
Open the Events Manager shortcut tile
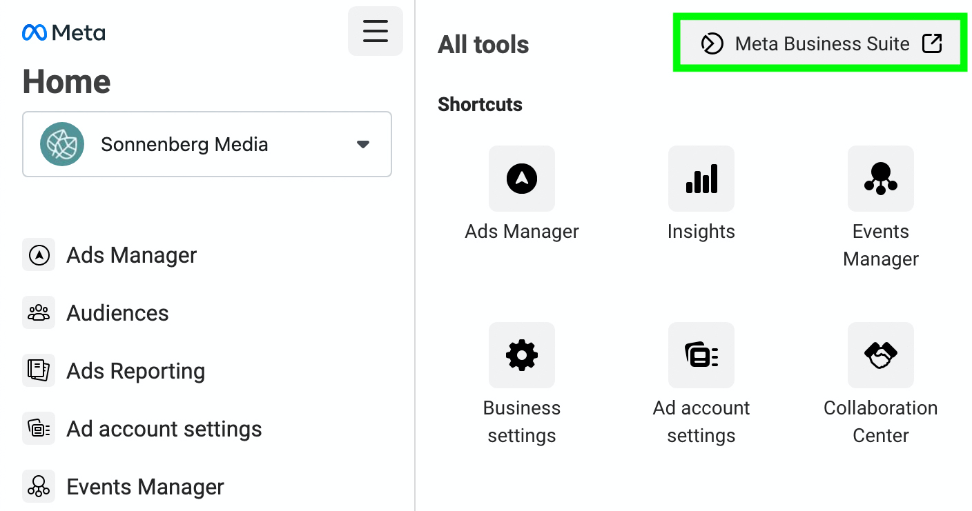tap(881, 179)
